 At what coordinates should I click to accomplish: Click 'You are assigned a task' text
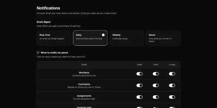click(84, 99)
